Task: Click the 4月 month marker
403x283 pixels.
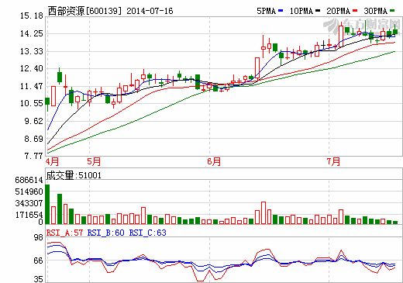Action: (x=52, y=162)
